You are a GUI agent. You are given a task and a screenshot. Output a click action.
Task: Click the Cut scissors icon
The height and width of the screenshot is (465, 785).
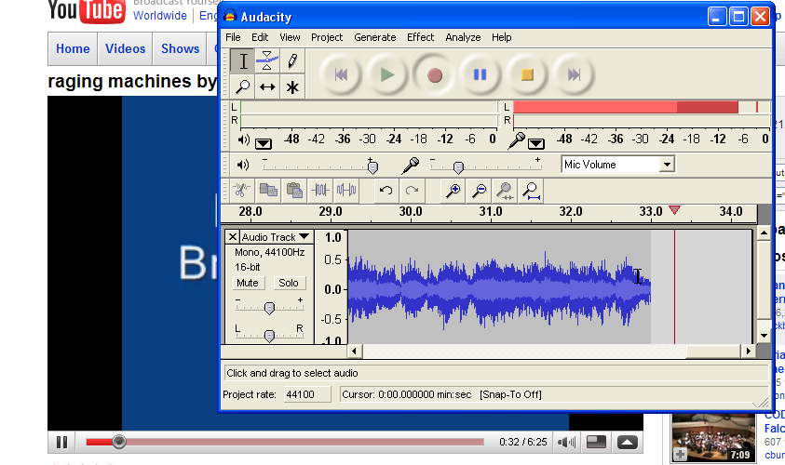pos(241,191)
